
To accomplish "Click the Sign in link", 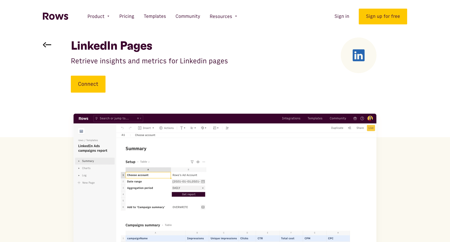I will tap(342, 16).
